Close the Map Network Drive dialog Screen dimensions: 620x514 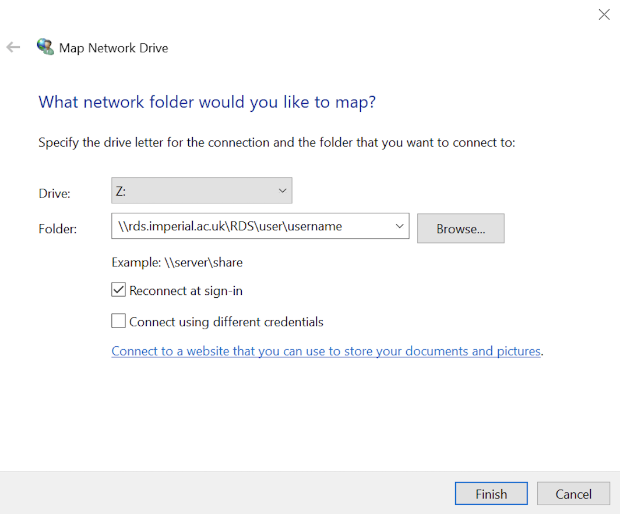[x=604, y=15]
